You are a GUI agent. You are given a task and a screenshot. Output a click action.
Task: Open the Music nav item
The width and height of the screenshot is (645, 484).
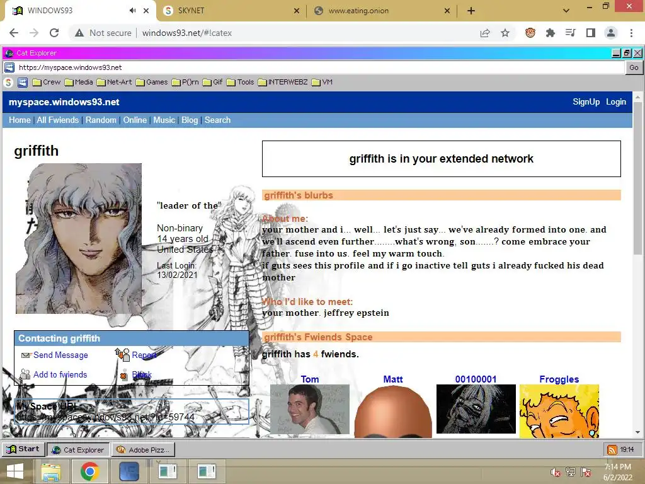pos(164,120)
